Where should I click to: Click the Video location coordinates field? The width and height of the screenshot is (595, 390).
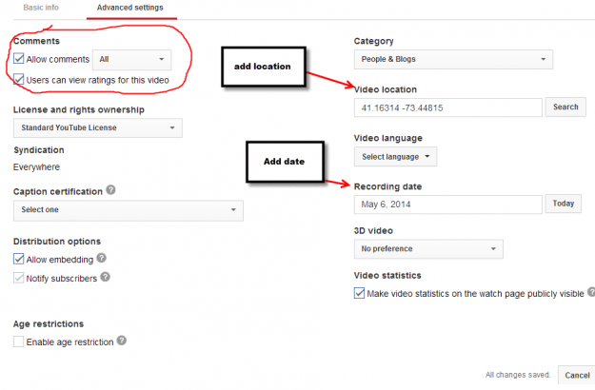[x=447, y=108]
